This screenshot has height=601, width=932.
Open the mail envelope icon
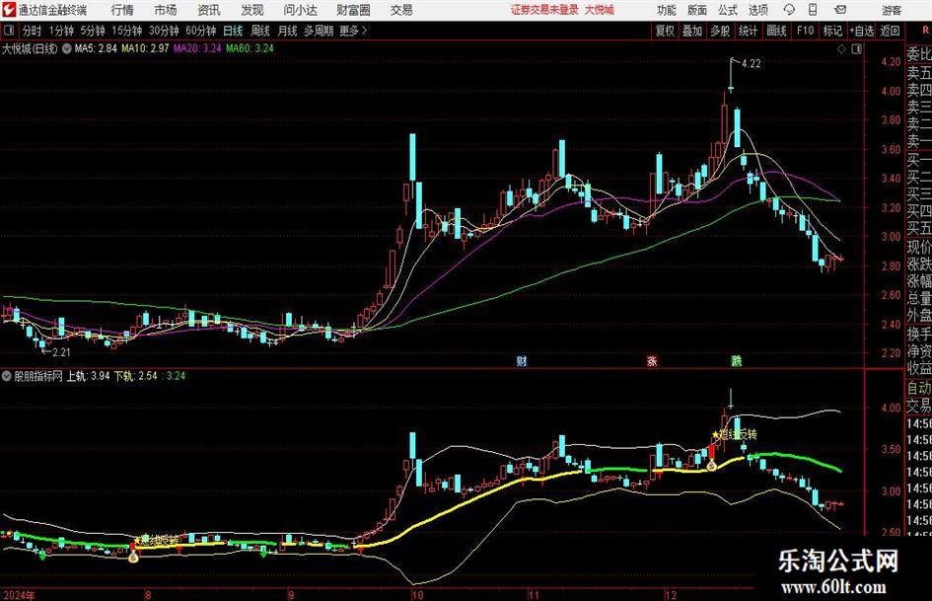click(x=840, y=10)
